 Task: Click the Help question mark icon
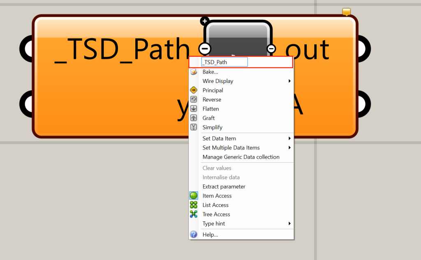194,234
